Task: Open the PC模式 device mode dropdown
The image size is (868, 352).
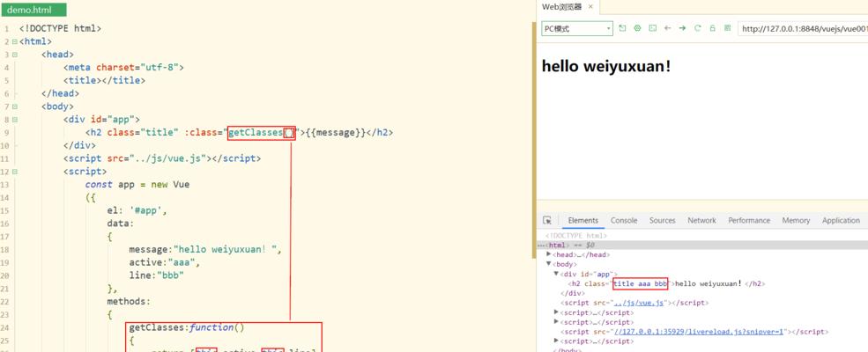Action: click(x=577, y=29)
